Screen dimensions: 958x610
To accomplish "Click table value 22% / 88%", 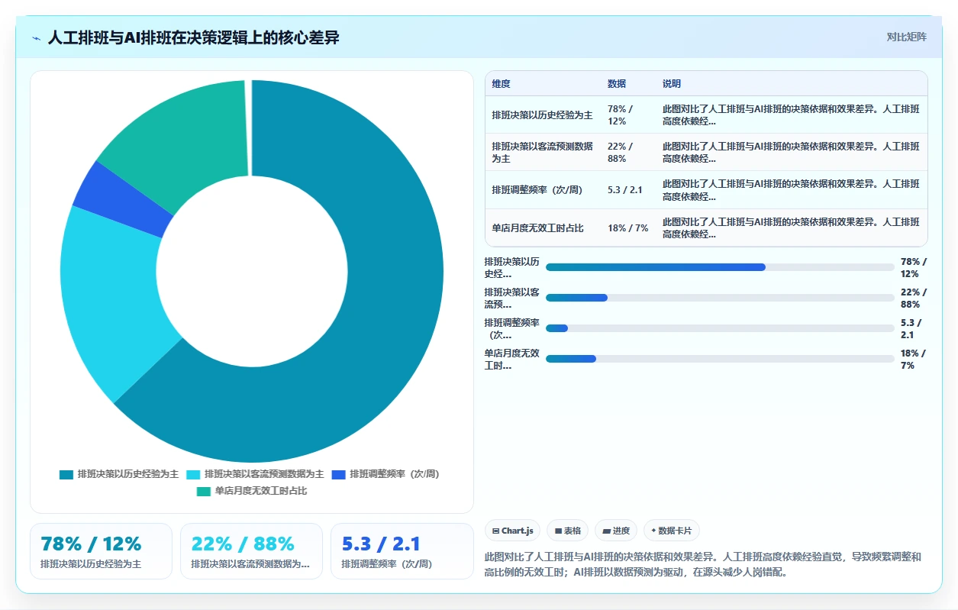I will pyautogui.click(x=620, y=153).
